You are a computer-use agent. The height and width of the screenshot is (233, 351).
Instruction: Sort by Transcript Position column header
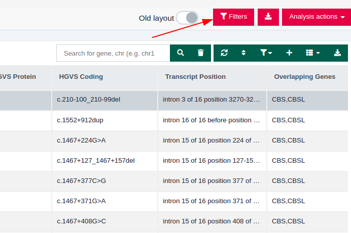point(195,77)
